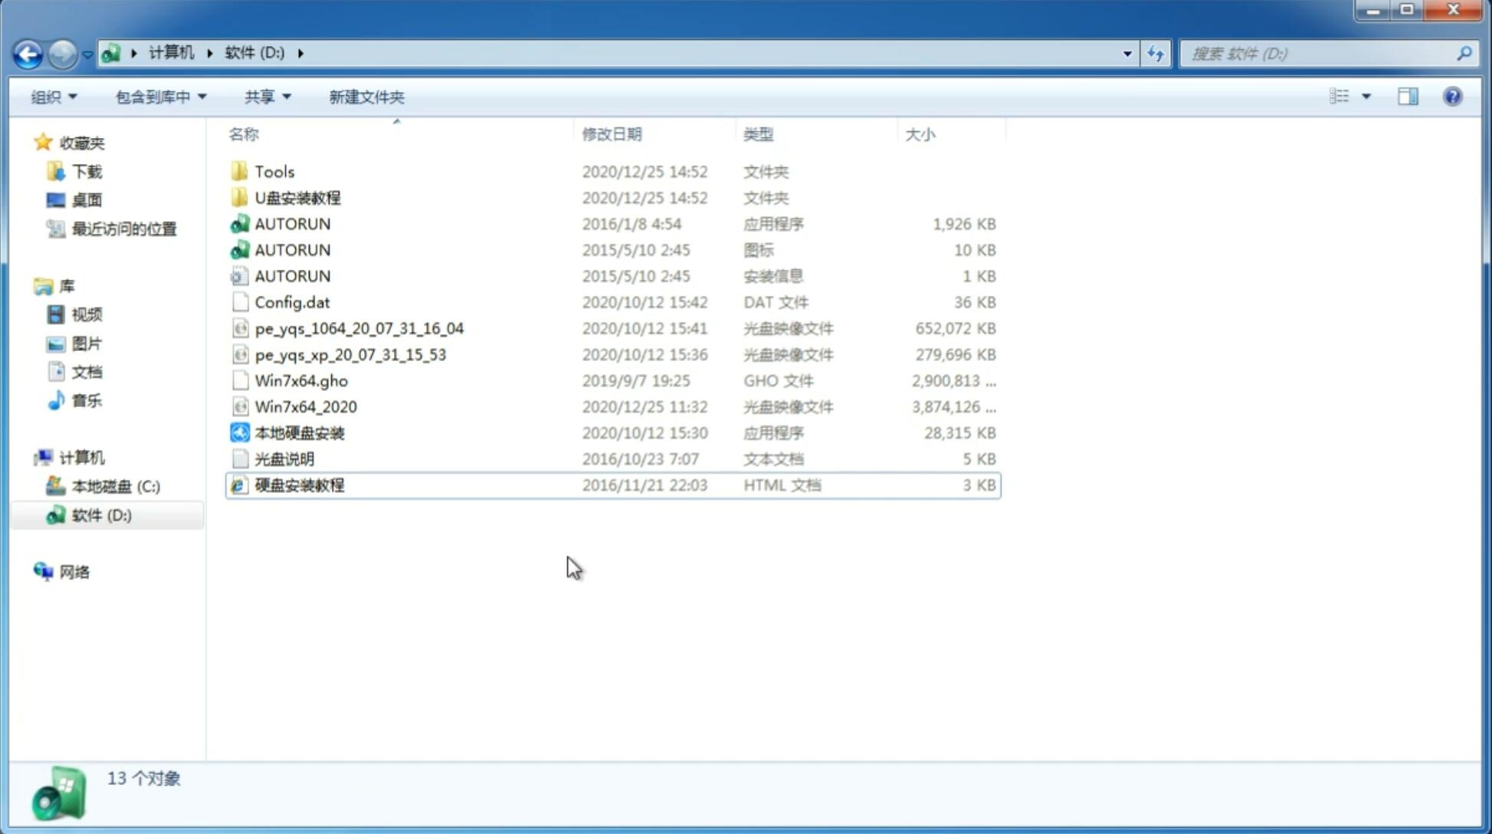Open pe_yqs_1064 disc image file

coord(359,328)
